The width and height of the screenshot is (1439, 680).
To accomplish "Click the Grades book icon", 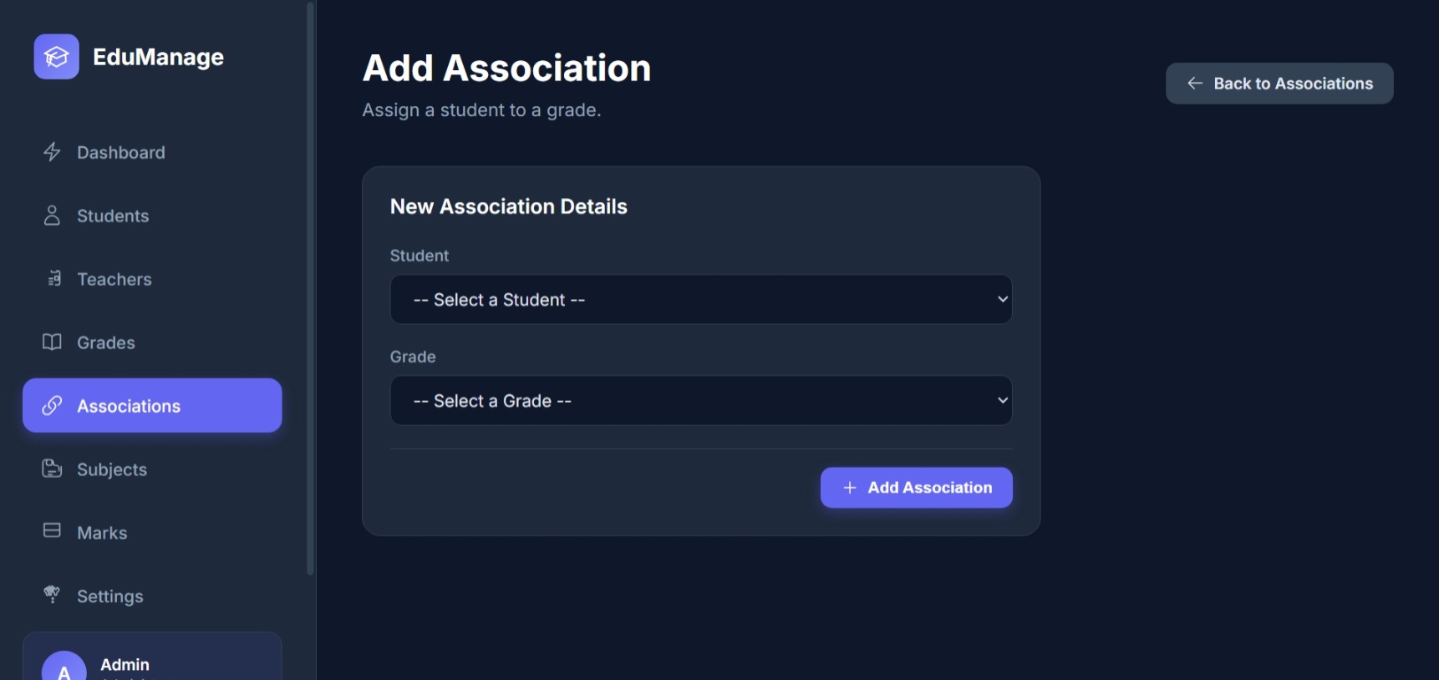I will pyautogui.click(x=52, y=343).
